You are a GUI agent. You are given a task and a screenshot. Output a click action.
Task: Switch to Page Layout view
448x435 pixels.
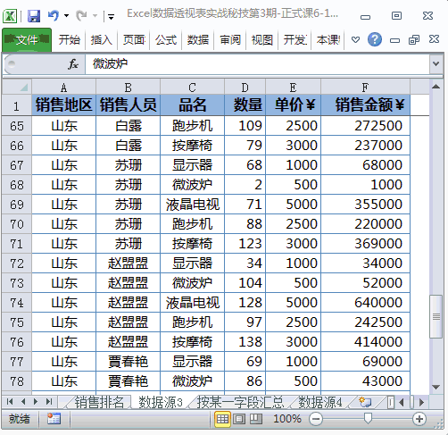pyautogui.click(x=239, y=419)
